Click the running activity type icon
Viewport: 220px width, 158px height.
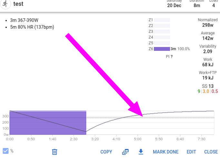coord(5,4)
